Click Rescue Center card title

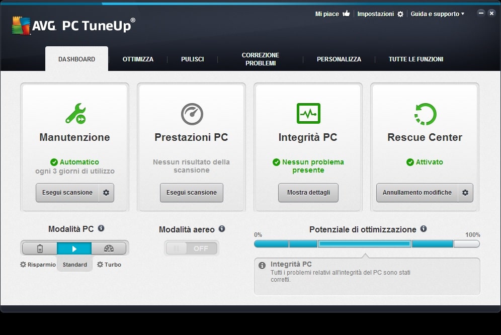pos(425,137)
